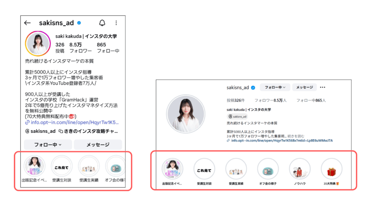
Task: Tap 326 投稿 count in mobile profile
Action: pos(60,48)
